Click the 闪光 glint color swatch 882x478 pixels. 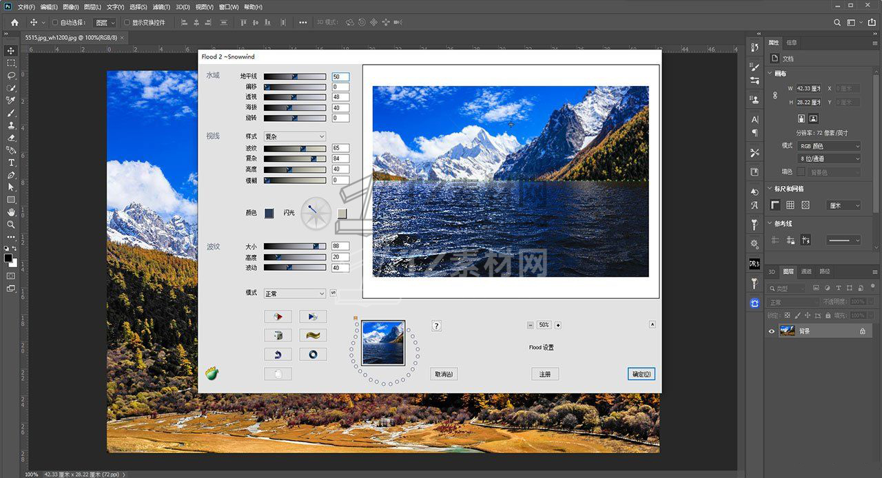[x=342, y=214]
